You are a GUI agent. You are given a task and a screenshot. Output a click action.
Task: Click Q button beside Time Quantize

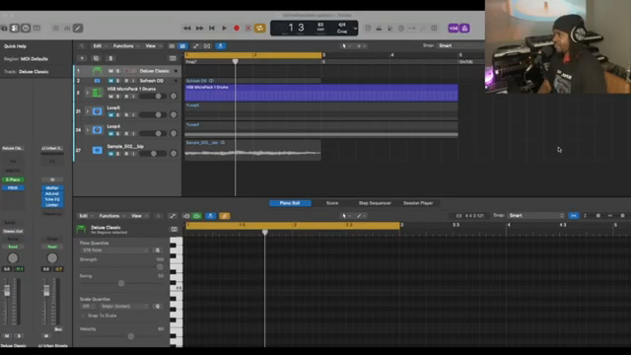[x=158, y=250]
